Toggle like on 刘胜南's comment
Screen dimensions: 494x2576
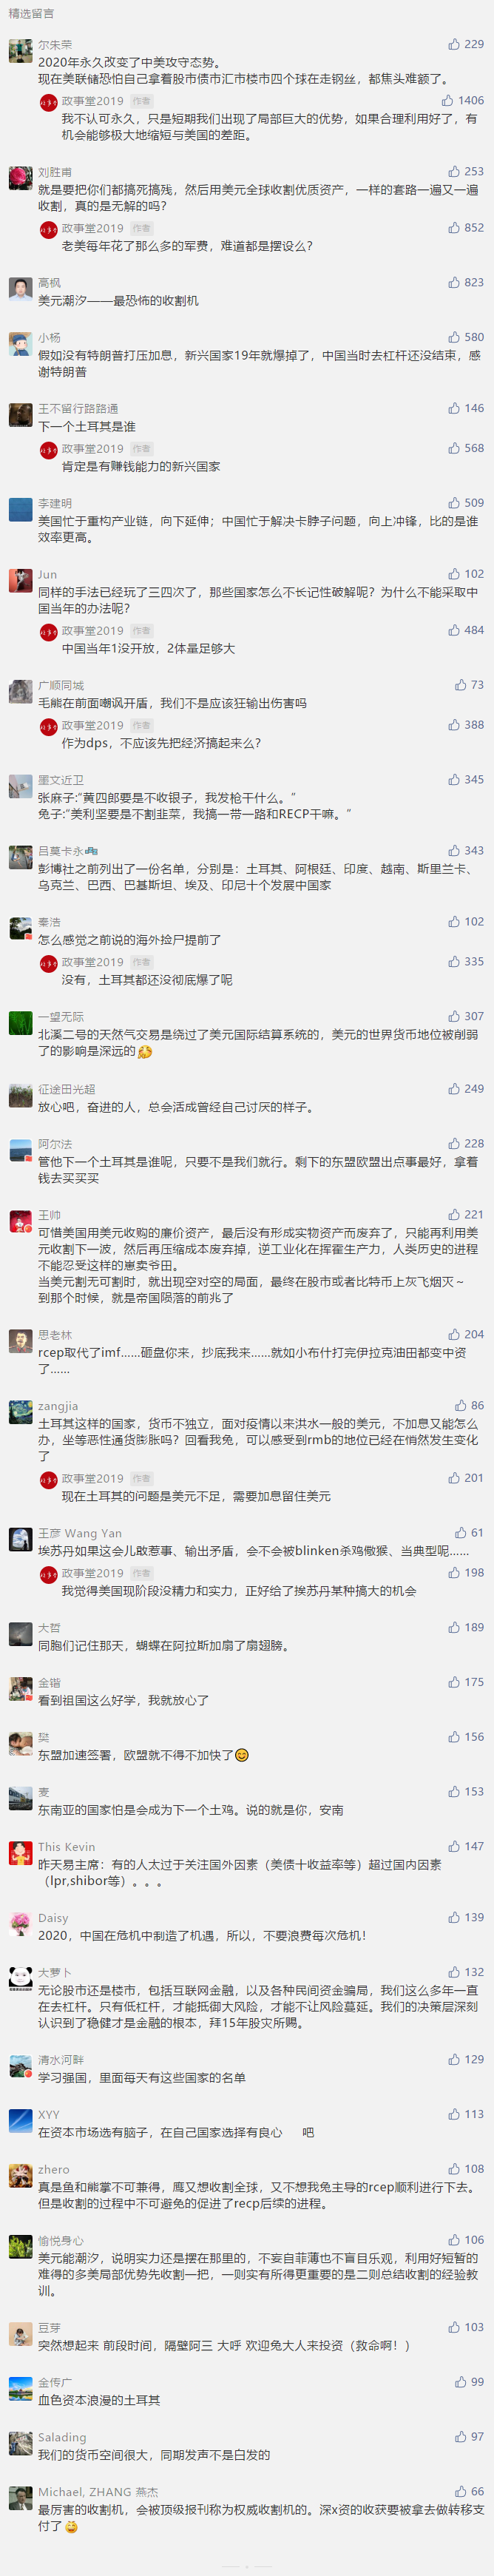point(454,171)
